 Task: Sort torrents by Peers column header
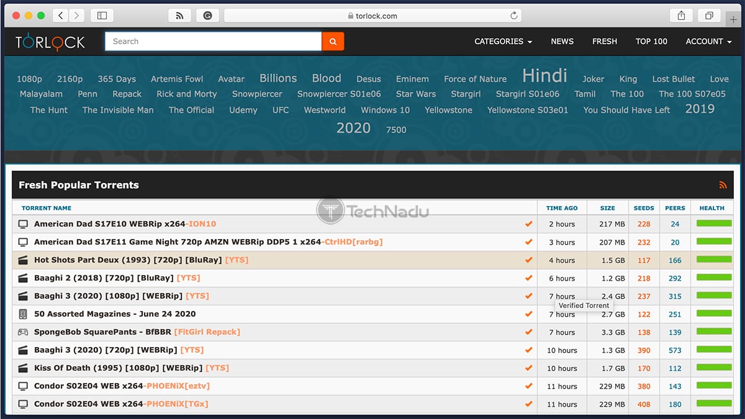(675, 208)
